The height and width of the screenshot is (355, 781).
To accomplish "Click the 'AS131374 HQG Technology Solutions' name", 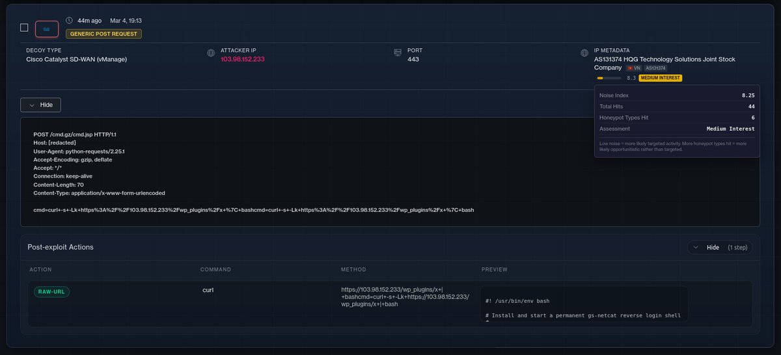I will pos(665,63).
